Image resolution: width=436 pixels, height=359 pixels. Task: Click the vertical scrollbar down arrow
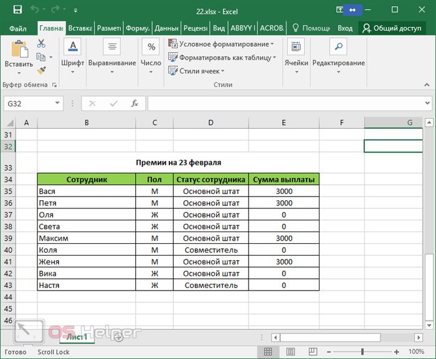point(429,325)
